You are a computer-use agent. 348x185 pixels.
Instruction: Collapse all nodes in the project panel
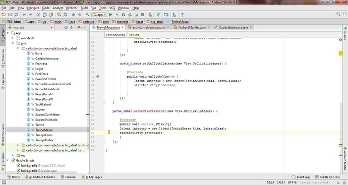pyautogui.click(x=72, y=27)
